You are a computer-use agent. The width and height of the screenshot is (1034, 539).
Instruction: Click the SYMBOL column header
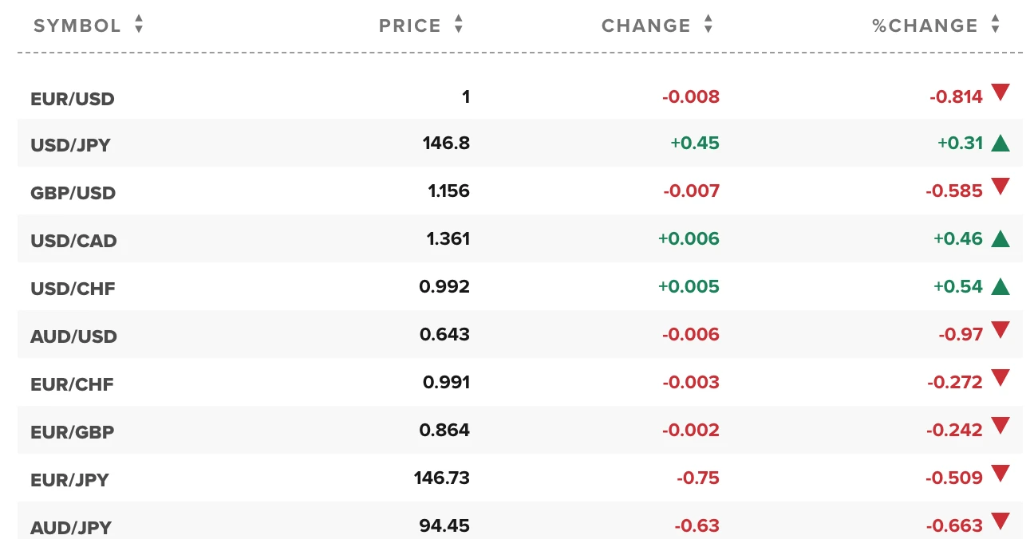[77, 26]
